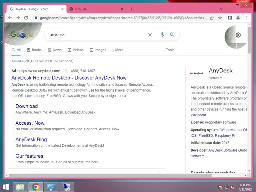This screenshot has width=256, height=192.
Task: Click the phone number (888) 710-1307
Action: click(83, 71)
